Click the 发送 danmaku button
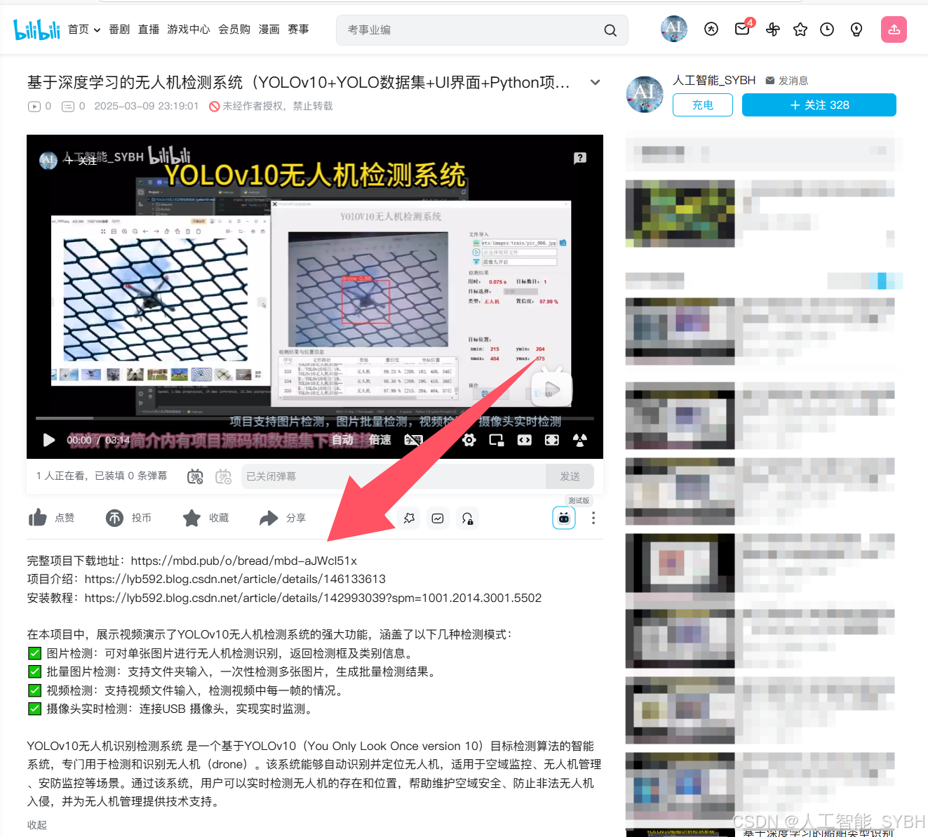Viewport: 928px width, 837px height. (x=570, y=476)
